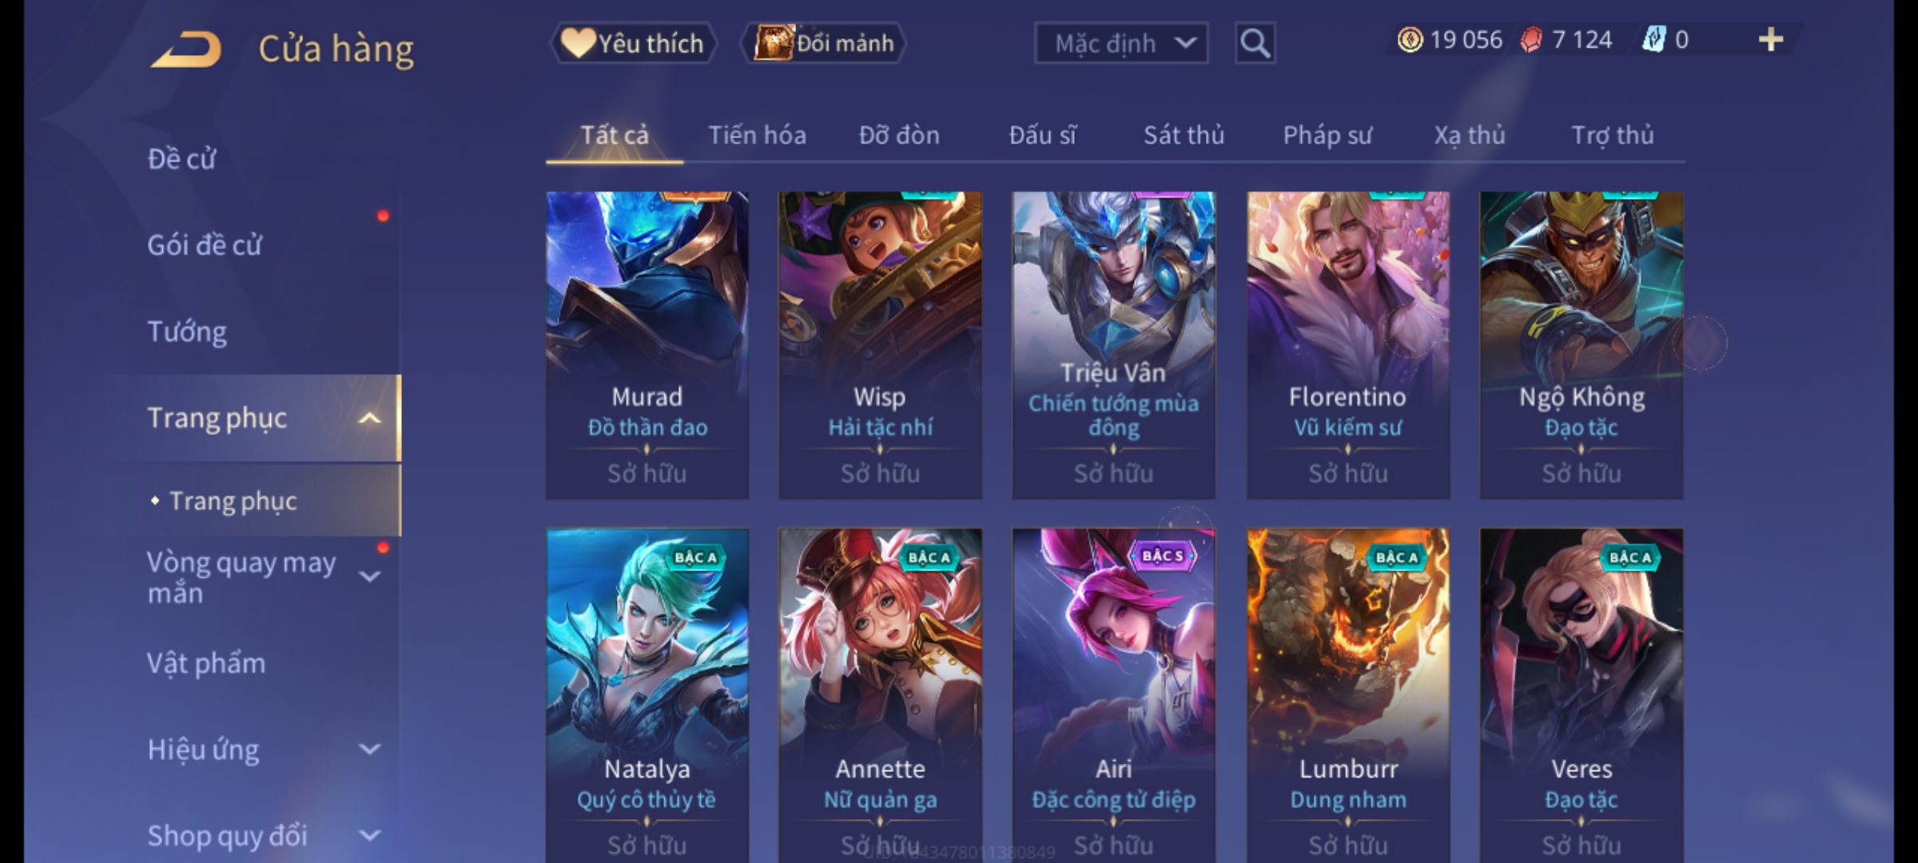Click the red ruby currency icon
This screenshot has height=863, width=1918.
[1531, 40]
